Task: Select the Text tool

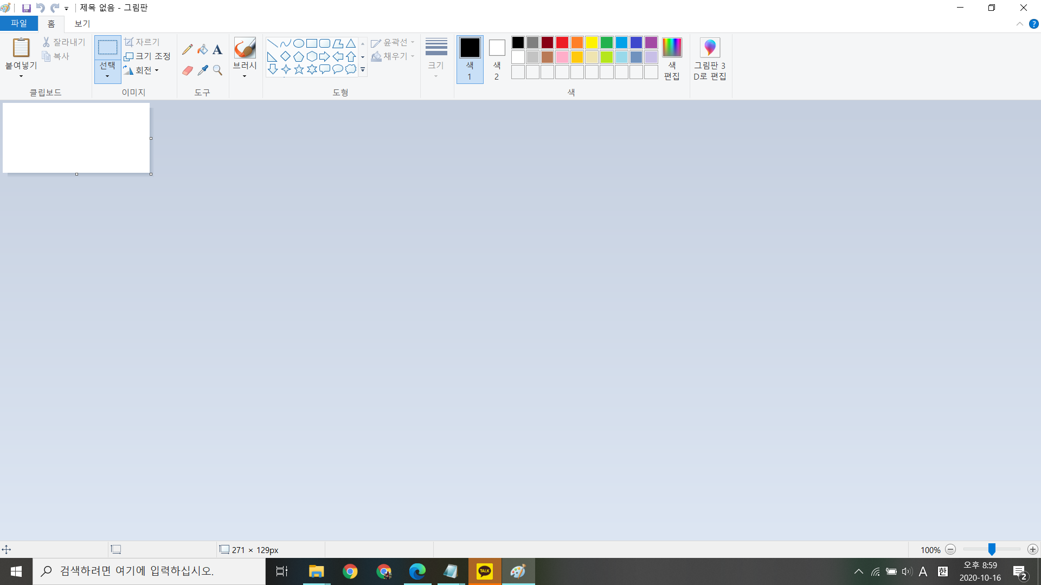Action: click(x=217, y=50)
